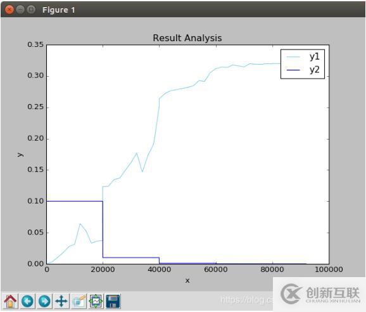
Task: Click the 0.20 y-axis tick label
Action: tap(35, 138)
